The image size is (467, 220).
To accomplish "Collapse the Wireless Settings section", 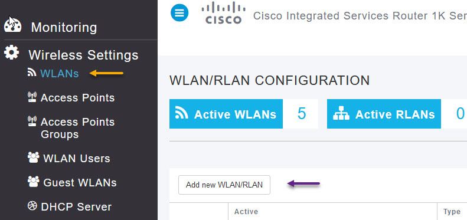I will tap(83, 55).
